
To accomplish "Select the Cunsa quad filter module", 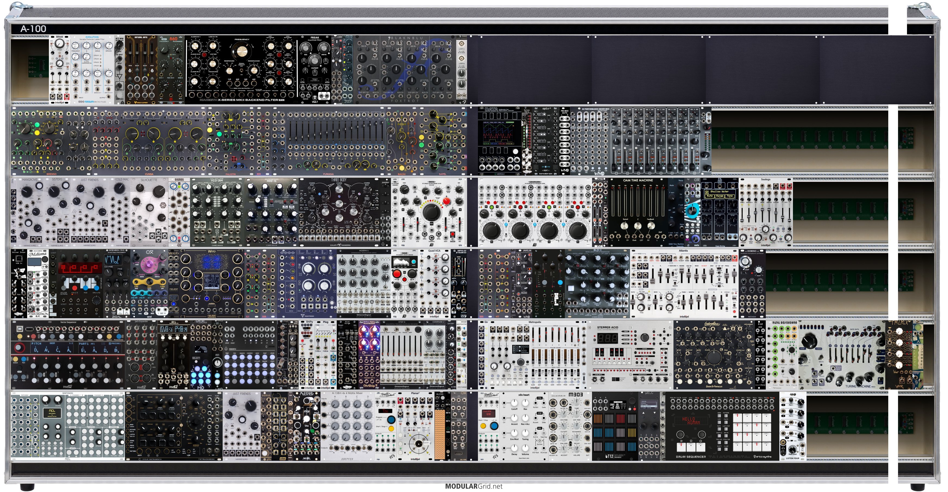I will 149,141.
